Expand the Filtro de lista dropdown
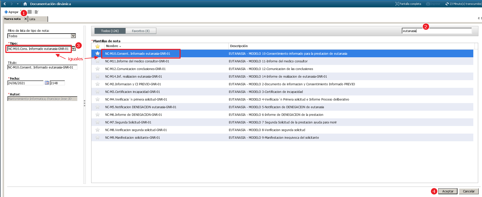This screenshot has width=482, height=197. [73, 36]
